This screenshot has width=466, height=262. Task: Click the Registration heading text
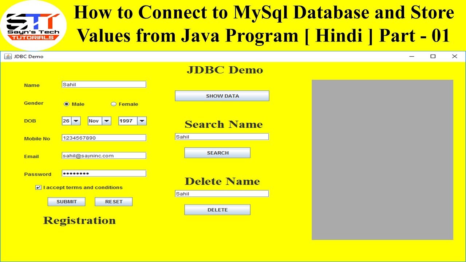pos(79,221)
